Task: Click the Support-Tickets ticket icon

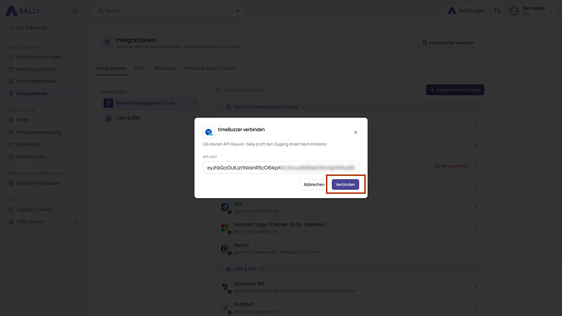Action: (x=11, y=209)
